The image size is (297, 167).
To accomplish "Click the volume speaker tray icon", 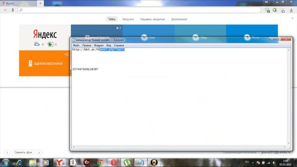I will pos(274,163).
